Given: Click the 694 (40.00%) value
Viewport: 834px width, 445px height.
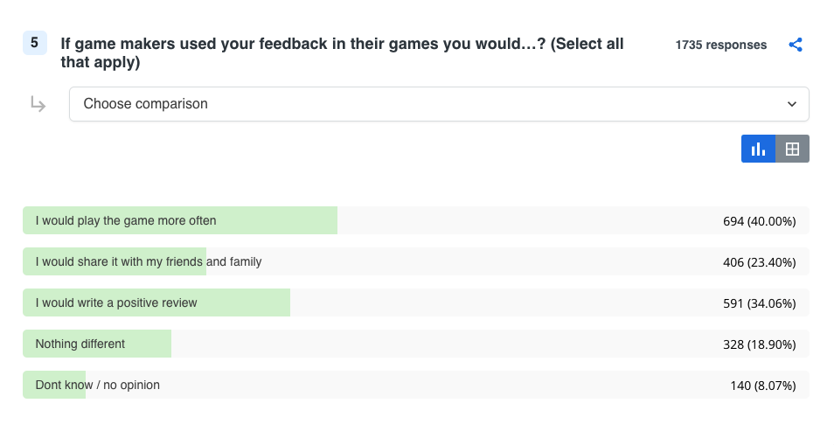Looking at the screenshot, I should click(759, 221).
